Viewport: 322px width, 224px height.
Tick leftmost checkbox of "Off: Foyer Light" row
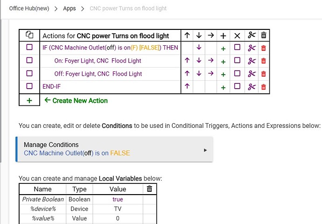tap(29, 73)
